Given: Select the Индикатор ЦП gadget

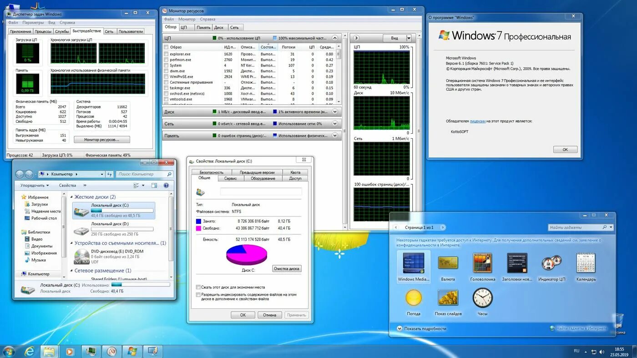Looking at the screenshot, I should pyautogui.click(x=551, y=267).
